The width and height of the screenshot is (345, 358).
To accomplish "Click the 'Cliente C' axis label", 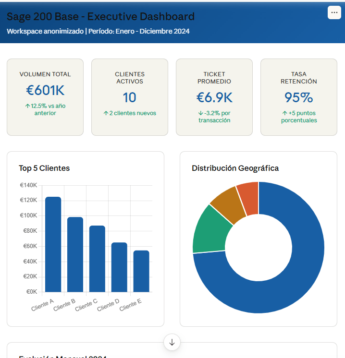I will (86, 305).
